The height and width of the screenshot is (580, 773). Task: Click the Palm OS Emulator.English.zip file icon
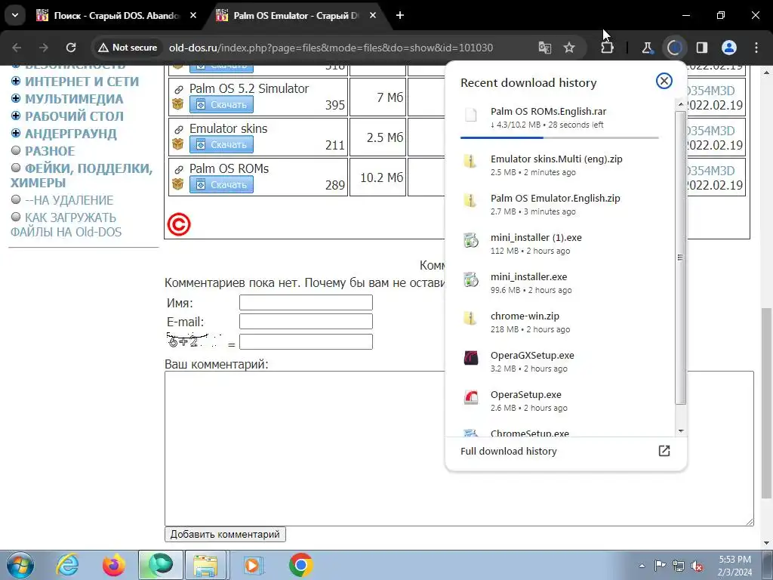coord(471,201)
